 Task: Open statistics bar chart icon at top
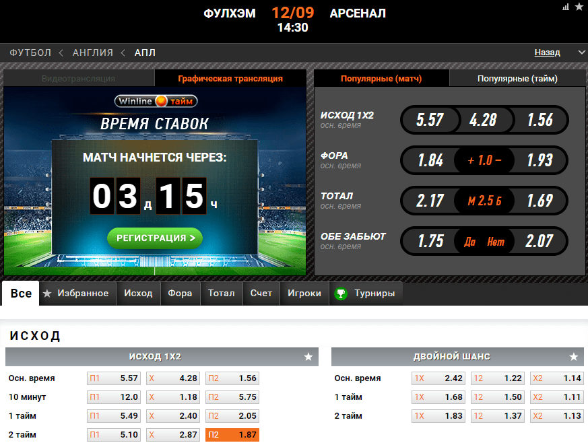566,7
